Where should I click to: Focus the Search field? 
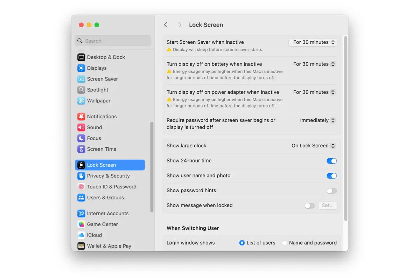(x=113, y=41)
